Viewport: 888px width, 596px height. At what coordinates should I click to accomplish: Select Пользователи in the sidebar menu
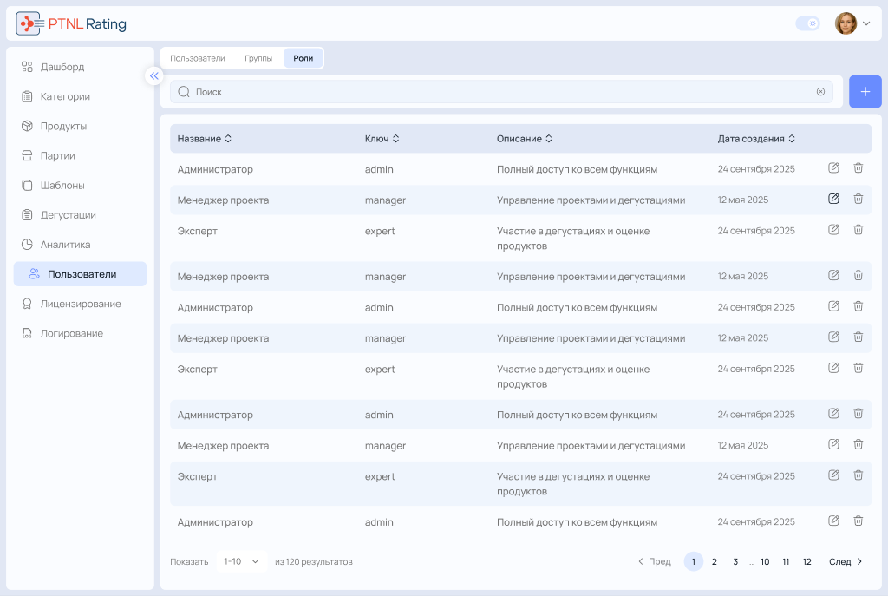pyautogui.click(x=80, y=274)
